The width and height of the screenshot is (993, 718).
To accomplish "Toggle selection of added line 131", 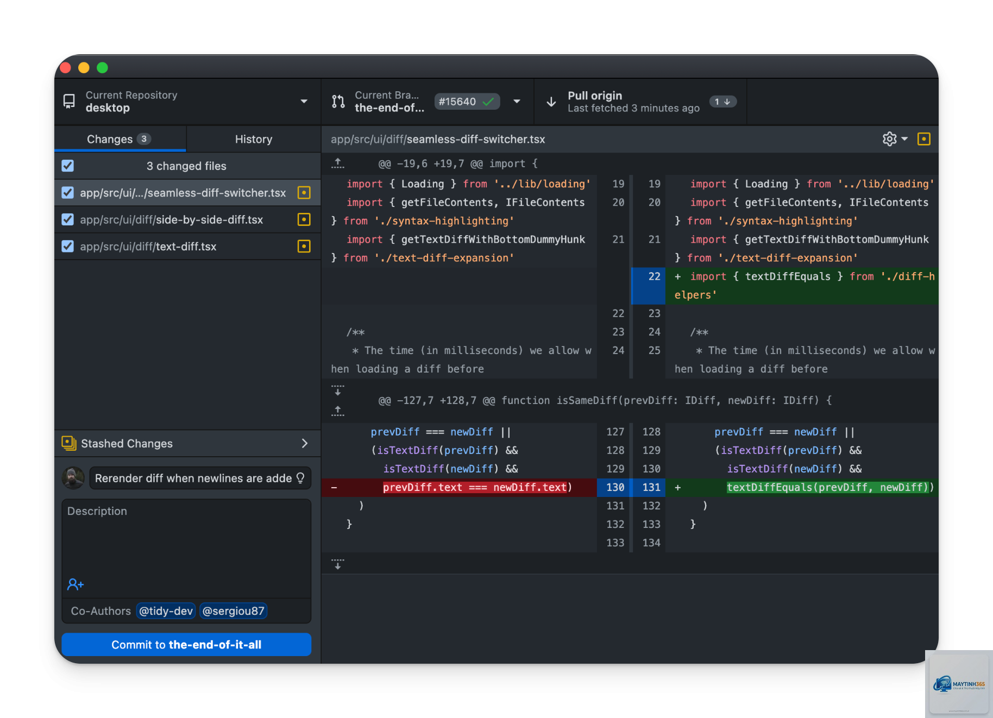I will (x=649, y=487).
